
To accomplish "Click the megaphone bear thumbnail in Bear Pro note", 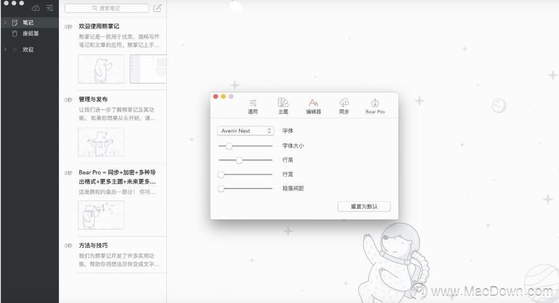I will 101,215.
